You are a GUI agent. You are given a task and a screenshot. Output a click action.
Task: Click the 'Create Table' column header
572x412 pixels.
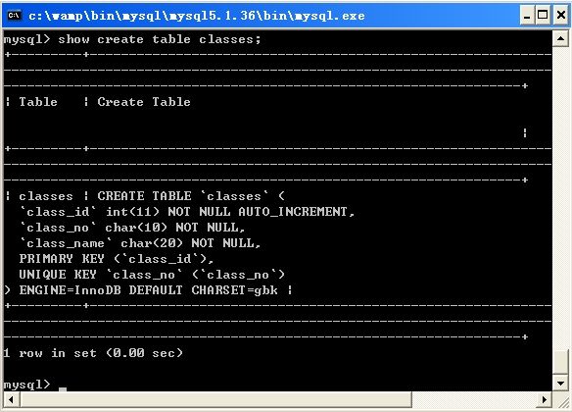point(144,102)
